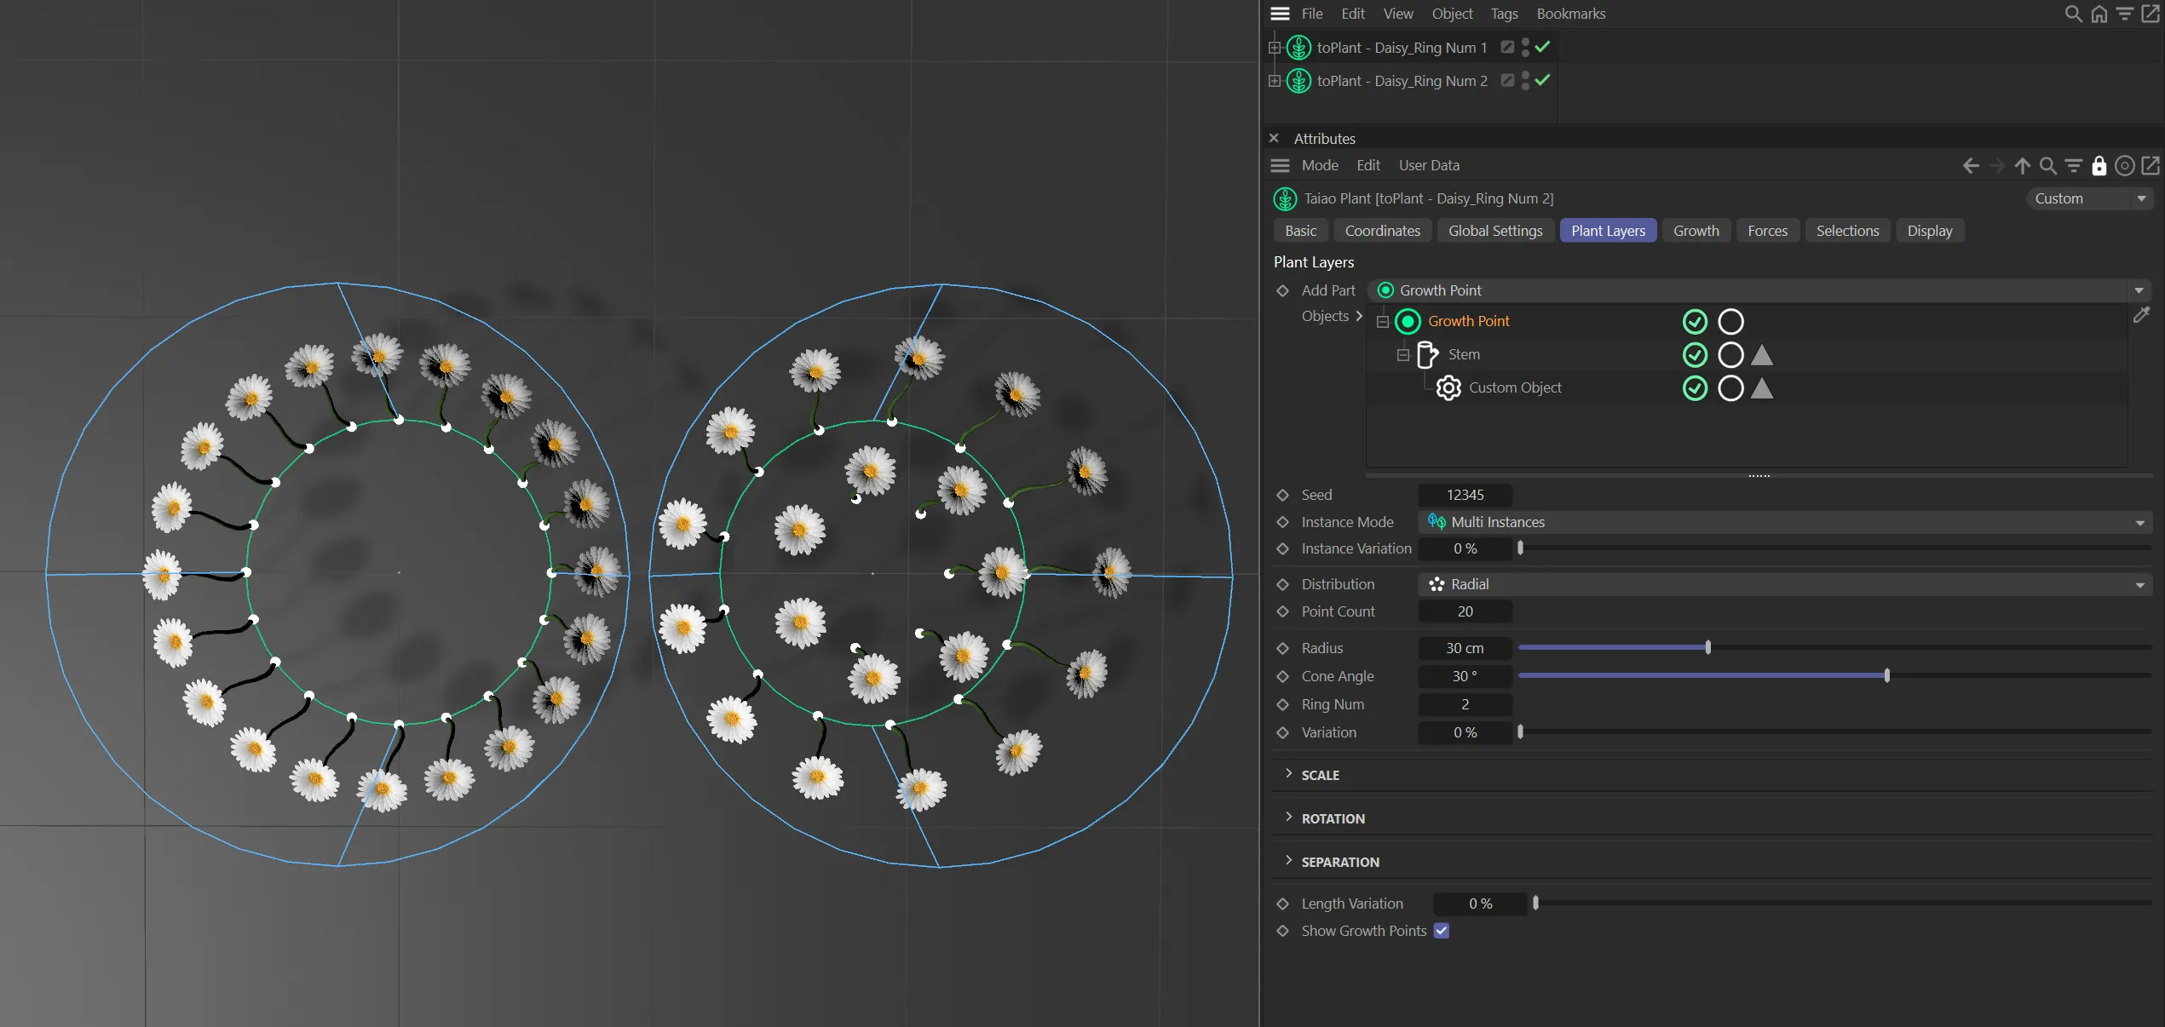Click the search icon in Object Manager
2165x1027 pixels.
pyautogui.click(x=2073, y=14)
